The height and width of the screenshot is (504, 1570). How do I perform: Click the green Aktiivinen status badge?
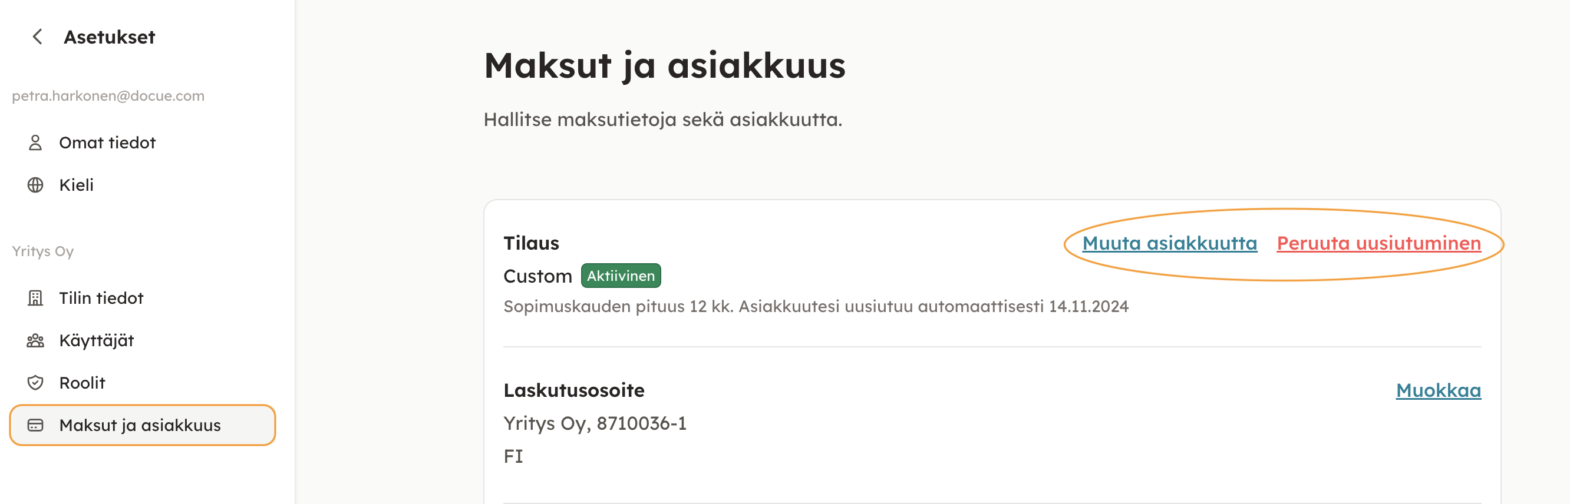(621, 276)
